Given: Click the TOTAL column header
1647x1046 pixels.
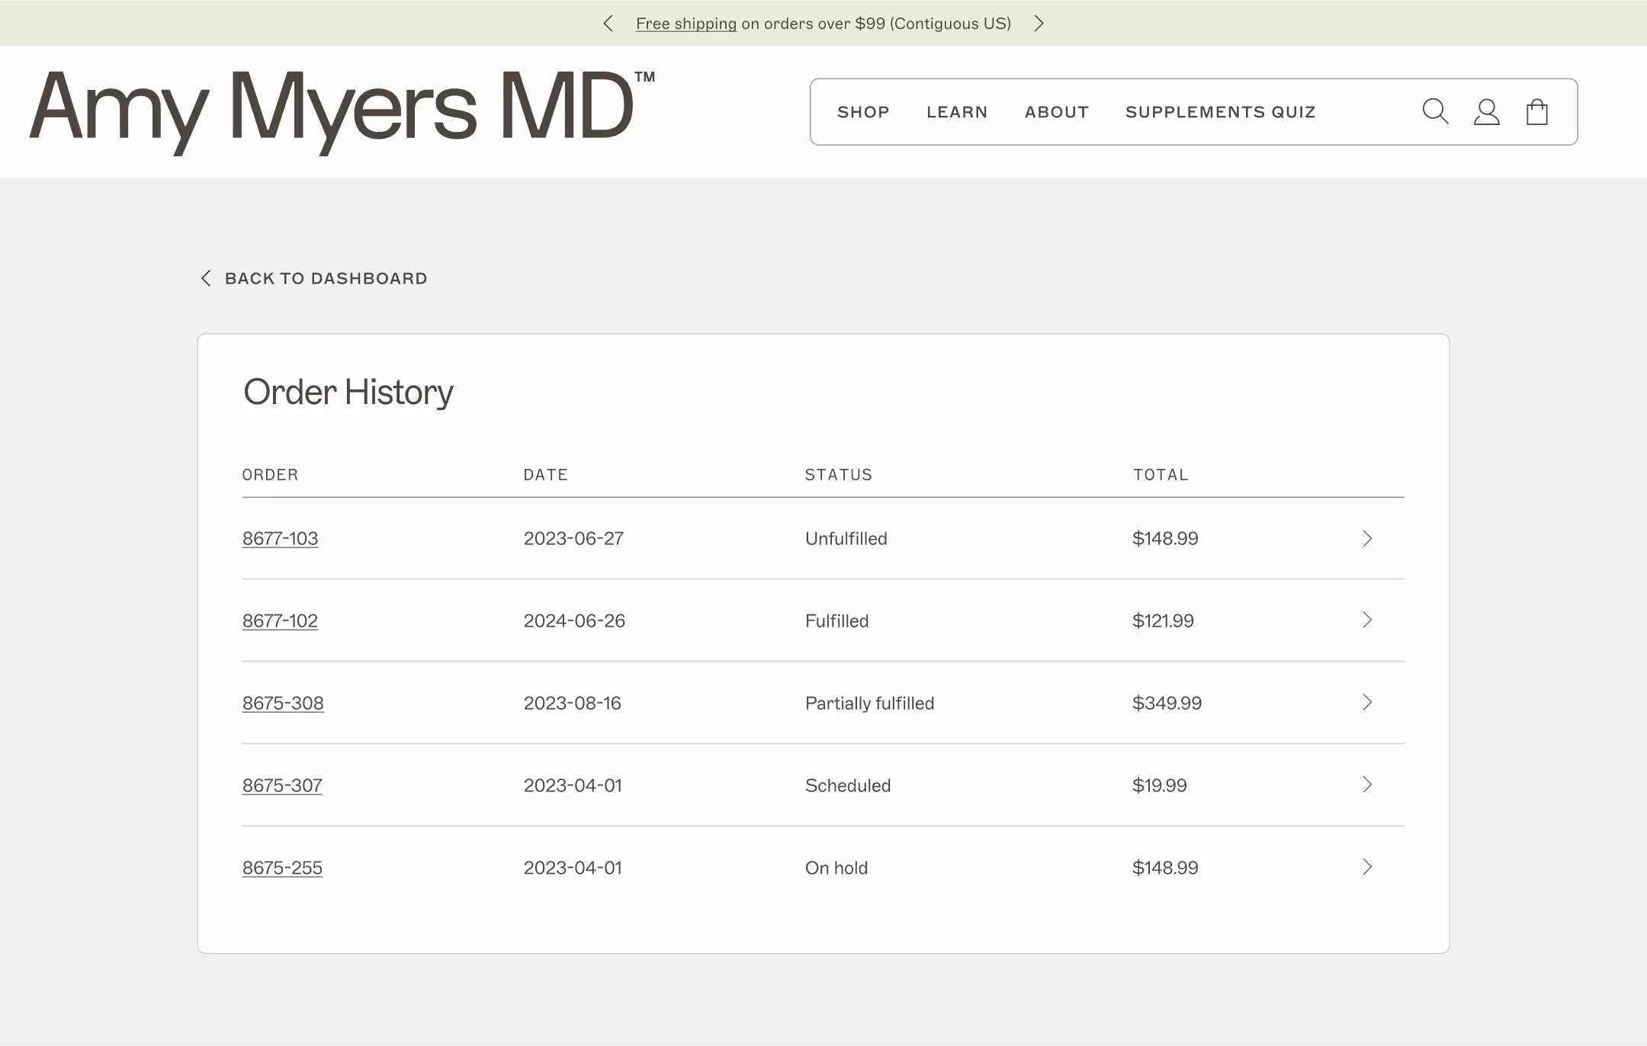Looking at the screenshot, I should tap(1161, 475).
